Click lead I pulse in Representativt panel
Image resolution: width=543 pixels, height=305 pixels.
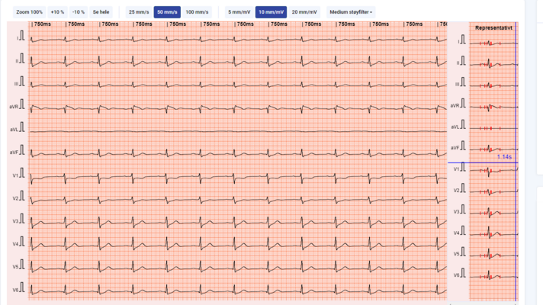(x=463, y=40)
